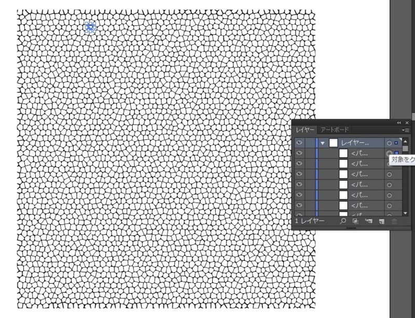Click the top レイヤー layer thumbnail
Screen dimensions: 415x318
[x=333, y=143]
